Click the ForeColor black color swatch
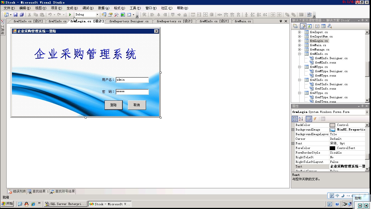Screen dimensions: 371x209 click(x=332, y=148)
